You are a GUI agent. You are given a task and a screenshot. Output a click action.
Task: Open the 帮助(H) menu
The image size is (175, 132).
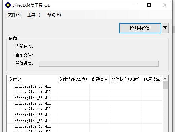coord(54,15)
